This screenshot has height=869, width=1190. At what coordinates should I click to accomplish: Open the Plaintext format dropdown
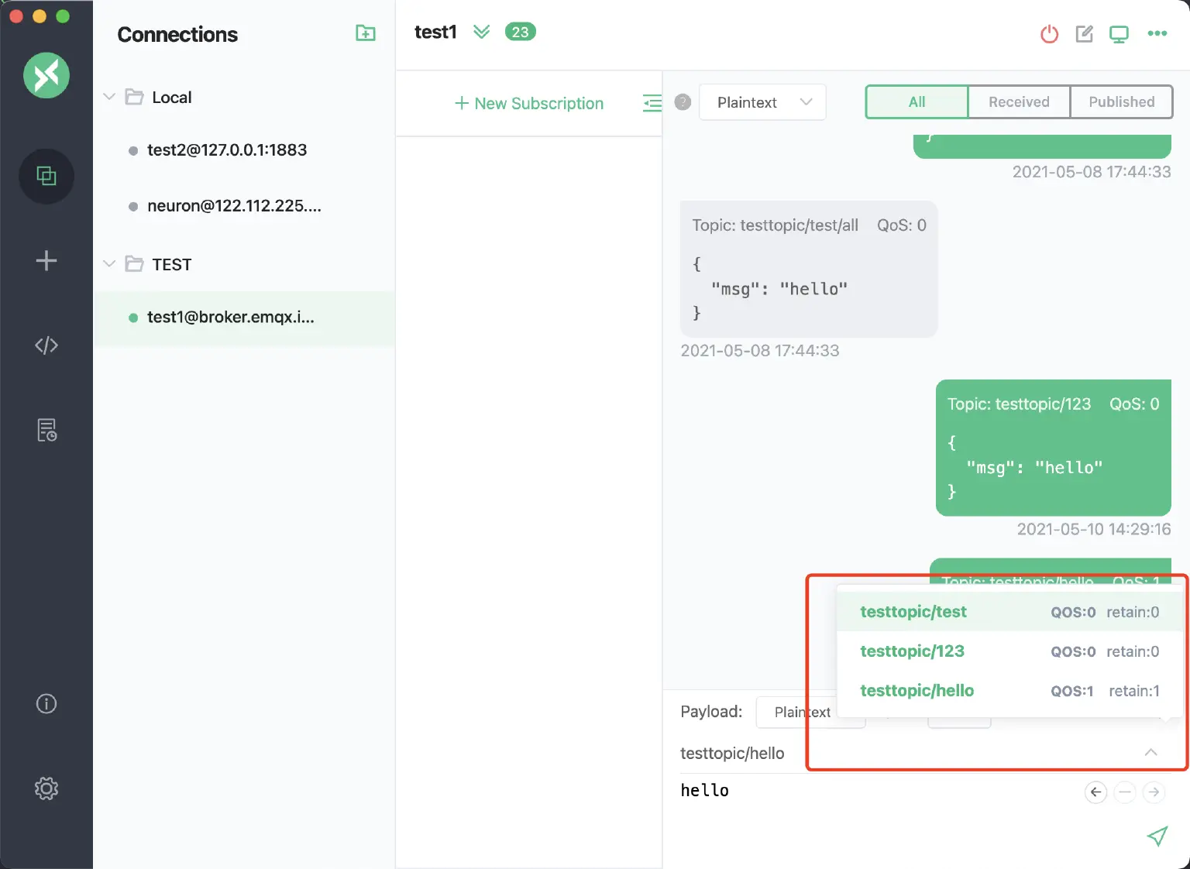(x=762, y=102)
